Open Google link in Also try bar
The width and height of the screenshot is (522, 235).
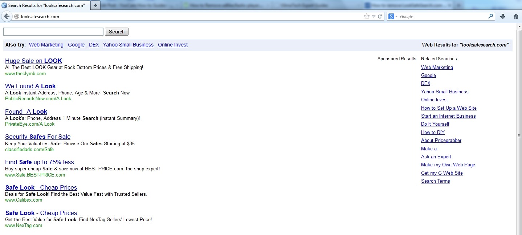click(x=76, y=45)
